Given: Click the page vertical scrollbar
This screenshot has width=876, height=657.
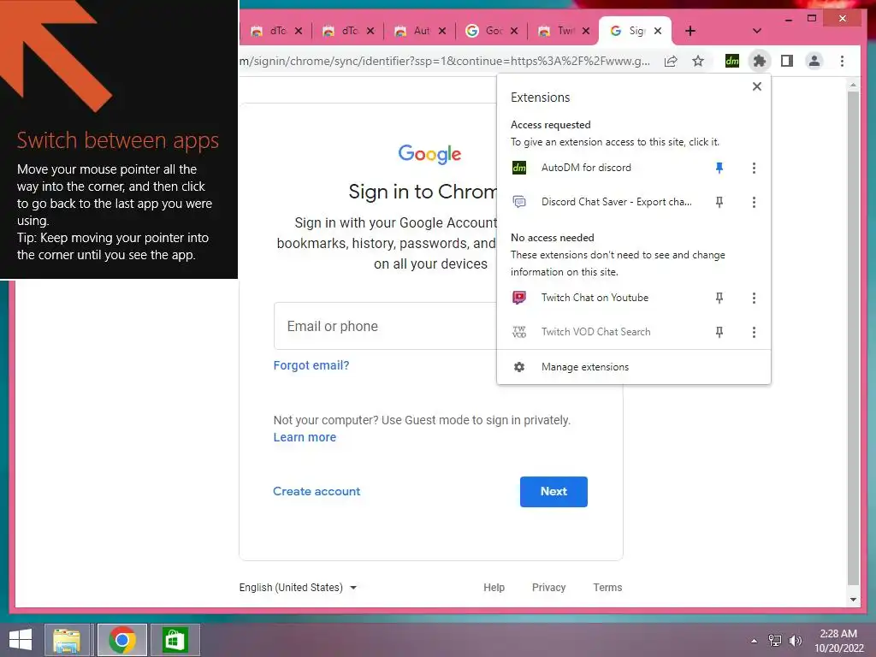Looking at the screenshot, I should coord(853,338).
